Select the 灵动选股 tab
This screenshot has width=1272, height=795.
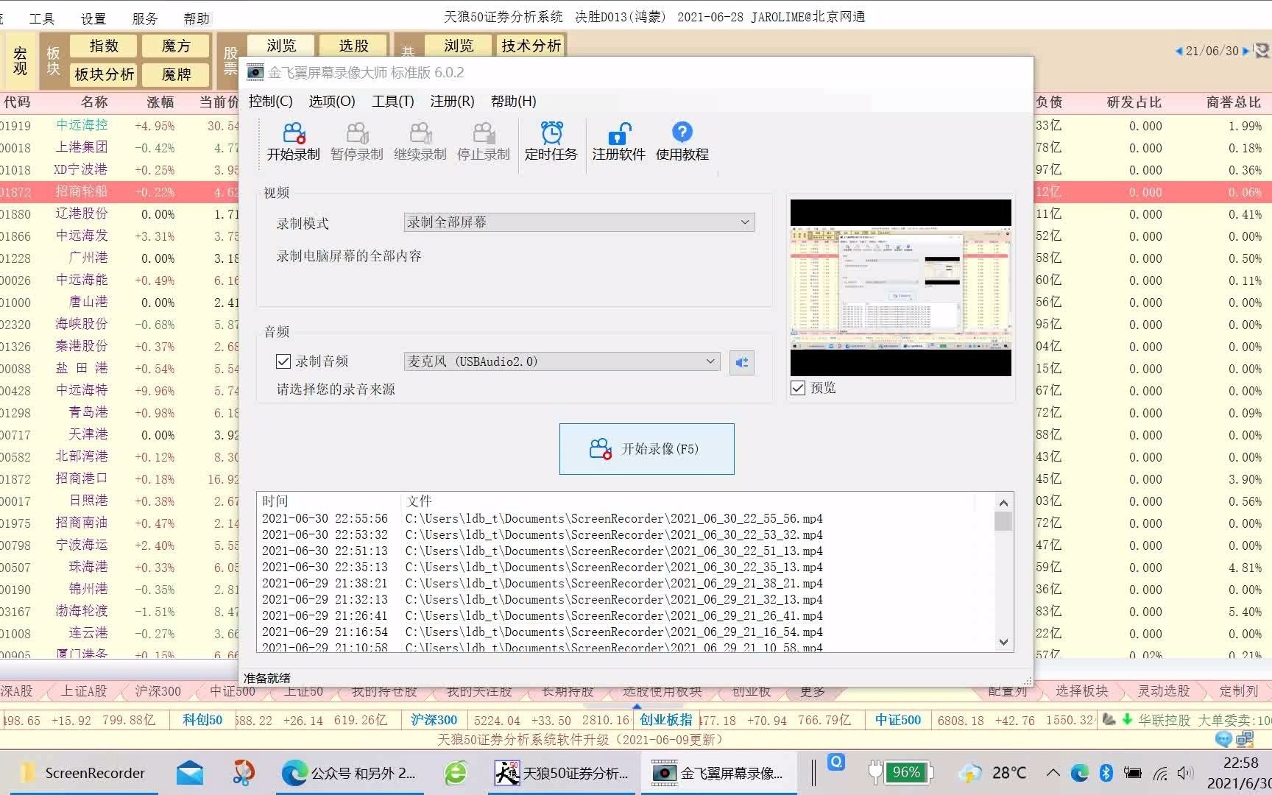(1163, 691)
